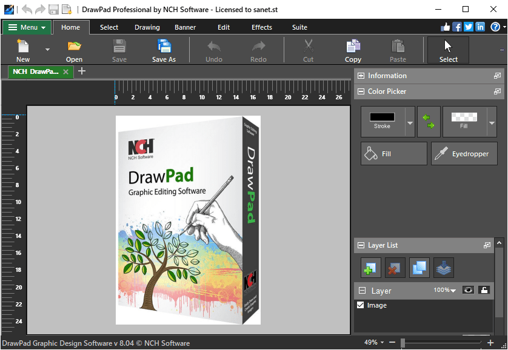
Task: Show more toolbar items chevron
Action: pyautogui.click(x=502, y=50)
